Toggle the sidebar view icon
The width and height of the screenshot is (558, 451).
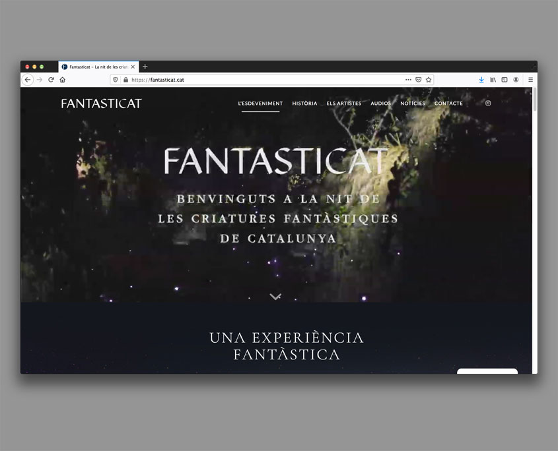pyautogui.click(x=505, y=80)
